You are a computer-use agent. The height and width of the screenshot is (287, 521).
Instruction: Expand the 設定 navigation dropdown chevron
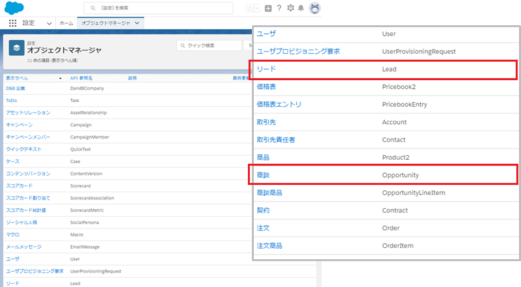pos(49,23)
